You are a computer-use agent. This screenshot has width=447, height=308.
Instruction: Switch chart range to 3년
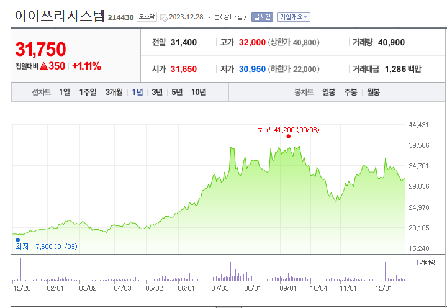(x=157, y=92)
